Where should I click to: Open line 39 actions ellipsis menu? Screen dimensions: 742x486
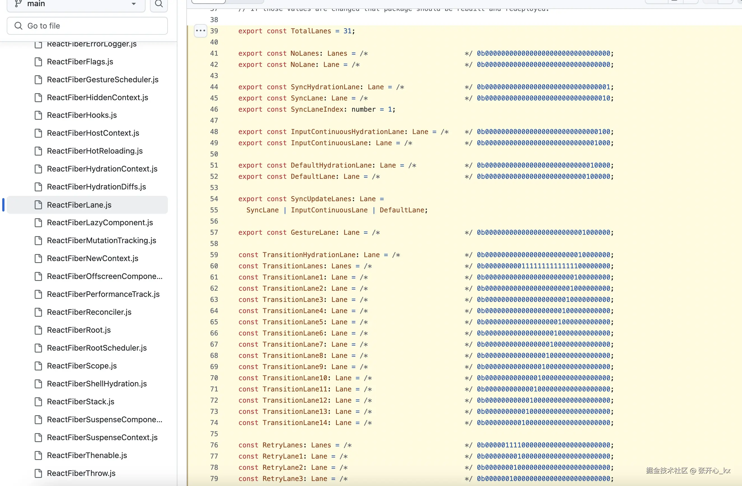point(200,31)
